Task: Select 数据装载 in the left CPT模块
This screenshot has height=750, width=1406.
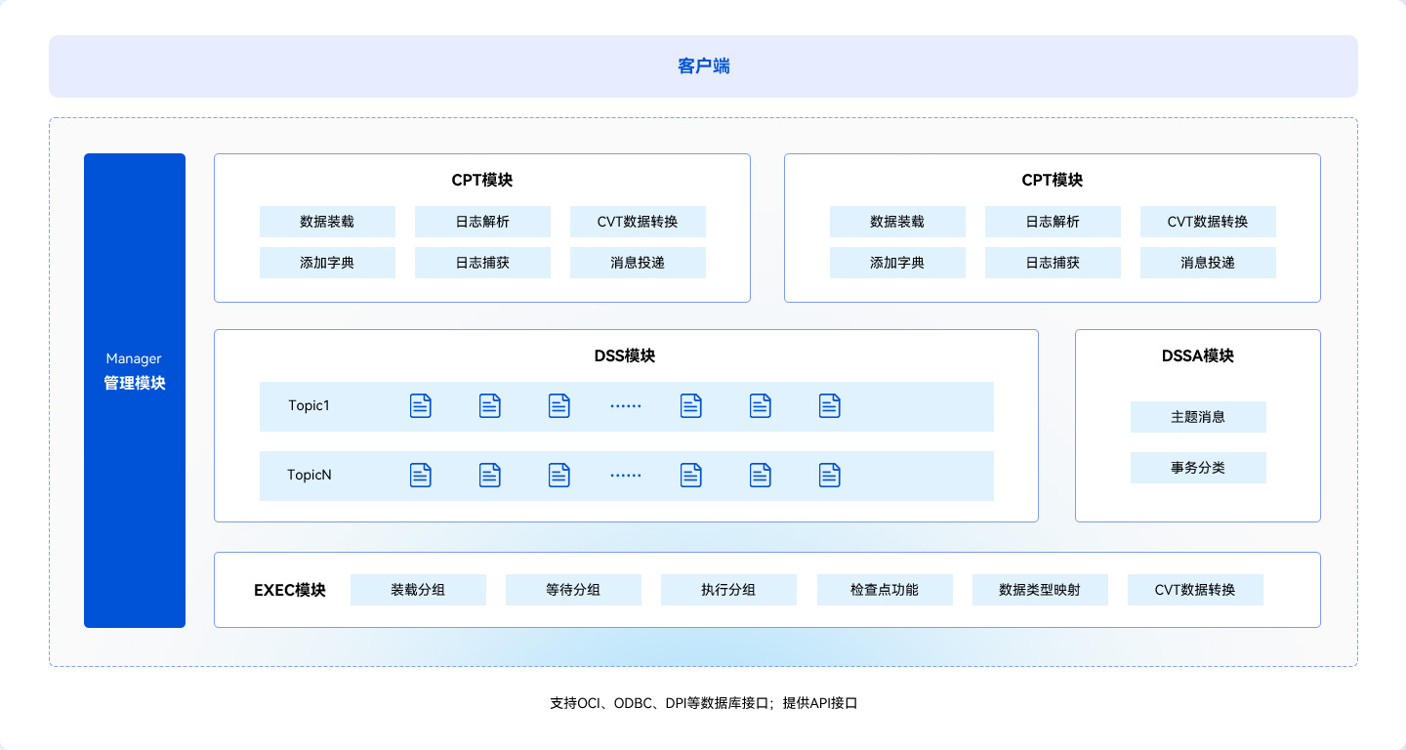Action: click(x=327, y=222)
